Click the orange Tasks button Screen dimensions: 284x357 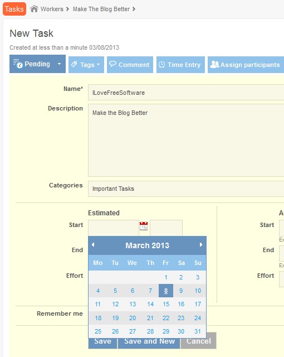coord(14,9)
